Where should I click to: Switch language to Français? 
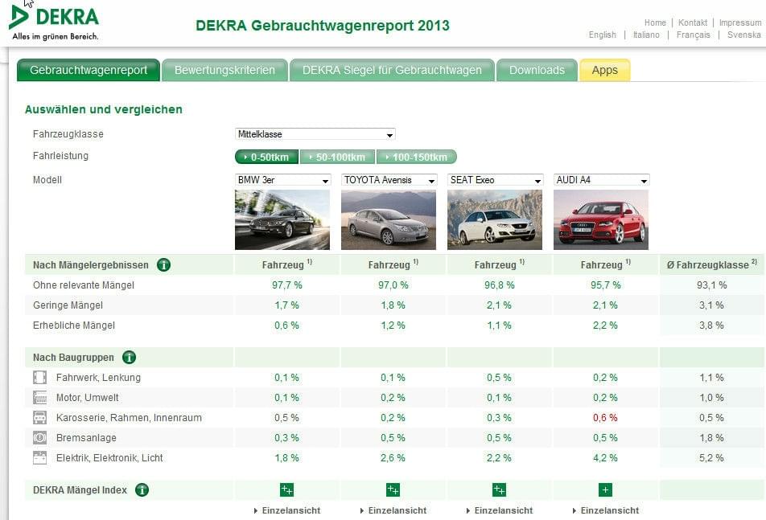coord(694,35)
